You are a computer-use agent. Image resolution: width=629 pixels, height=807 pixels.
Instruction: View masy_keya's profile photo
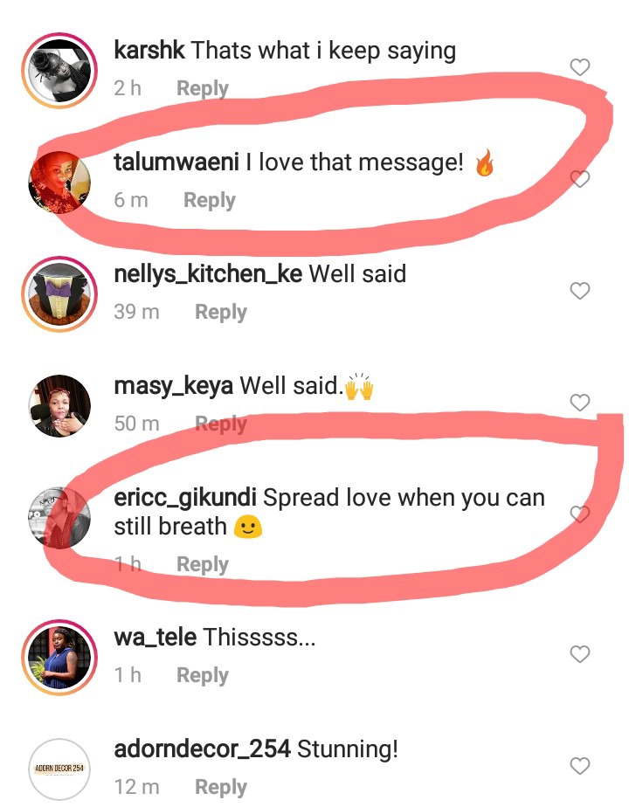(59, 406)
